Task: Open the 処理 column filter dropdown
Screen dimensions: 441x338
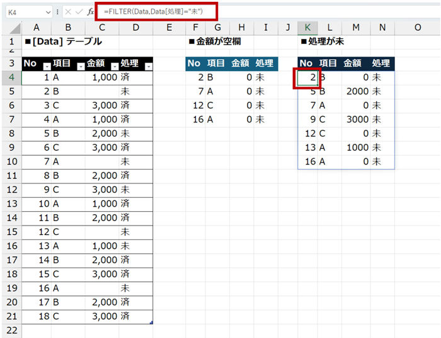Action: (148, 67)
